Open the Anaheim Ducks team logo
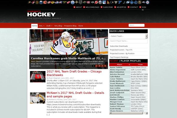Image resolution: width=177 pixels, height=118 pixels. pyautogui.click(x=29, y=2)
